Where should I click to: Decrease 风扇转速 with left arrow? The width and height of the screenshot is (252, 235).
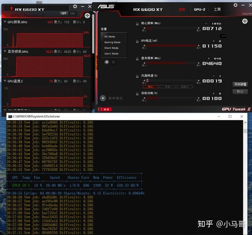144,80
